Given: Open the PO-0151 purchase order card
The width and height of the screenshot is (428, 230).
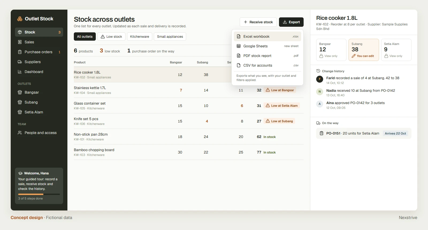Looking at the screenshot, I should click(364, 133).
